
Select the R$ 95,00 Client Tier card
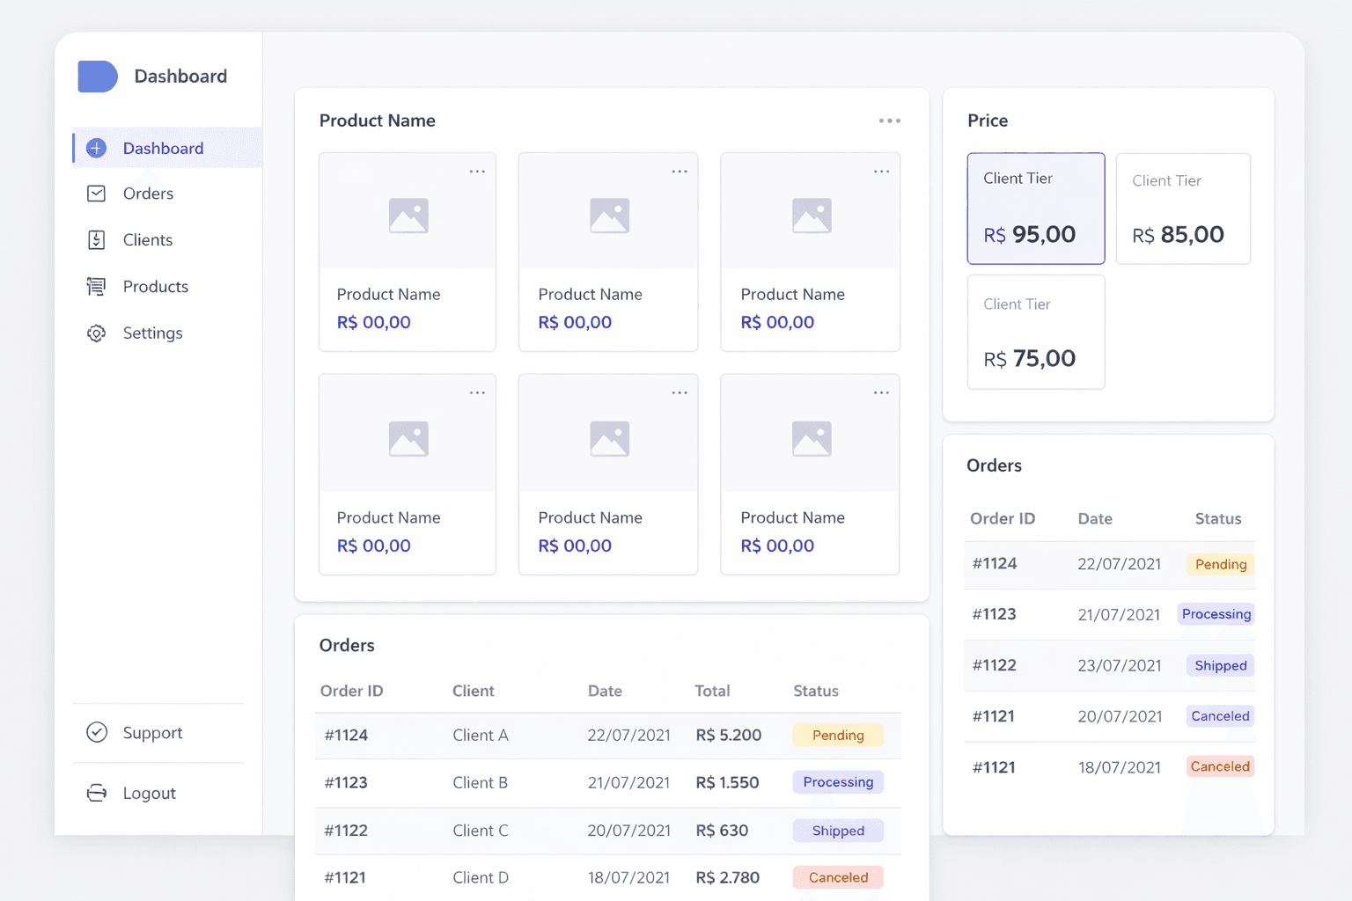point(1035,209)
